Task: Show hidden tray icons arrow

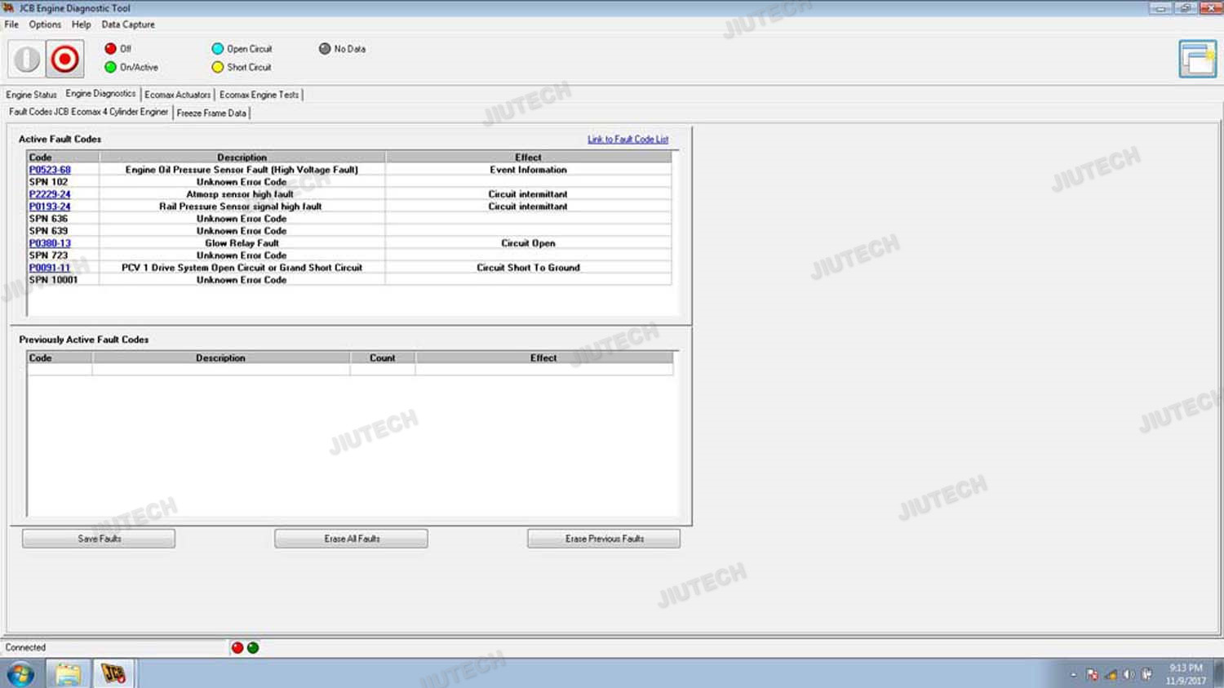Action: [1073, 675]
